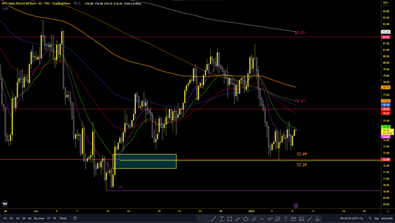Select the crosshair cursor tool
This screenshot has width=395, height=223.
click(206, 218)
